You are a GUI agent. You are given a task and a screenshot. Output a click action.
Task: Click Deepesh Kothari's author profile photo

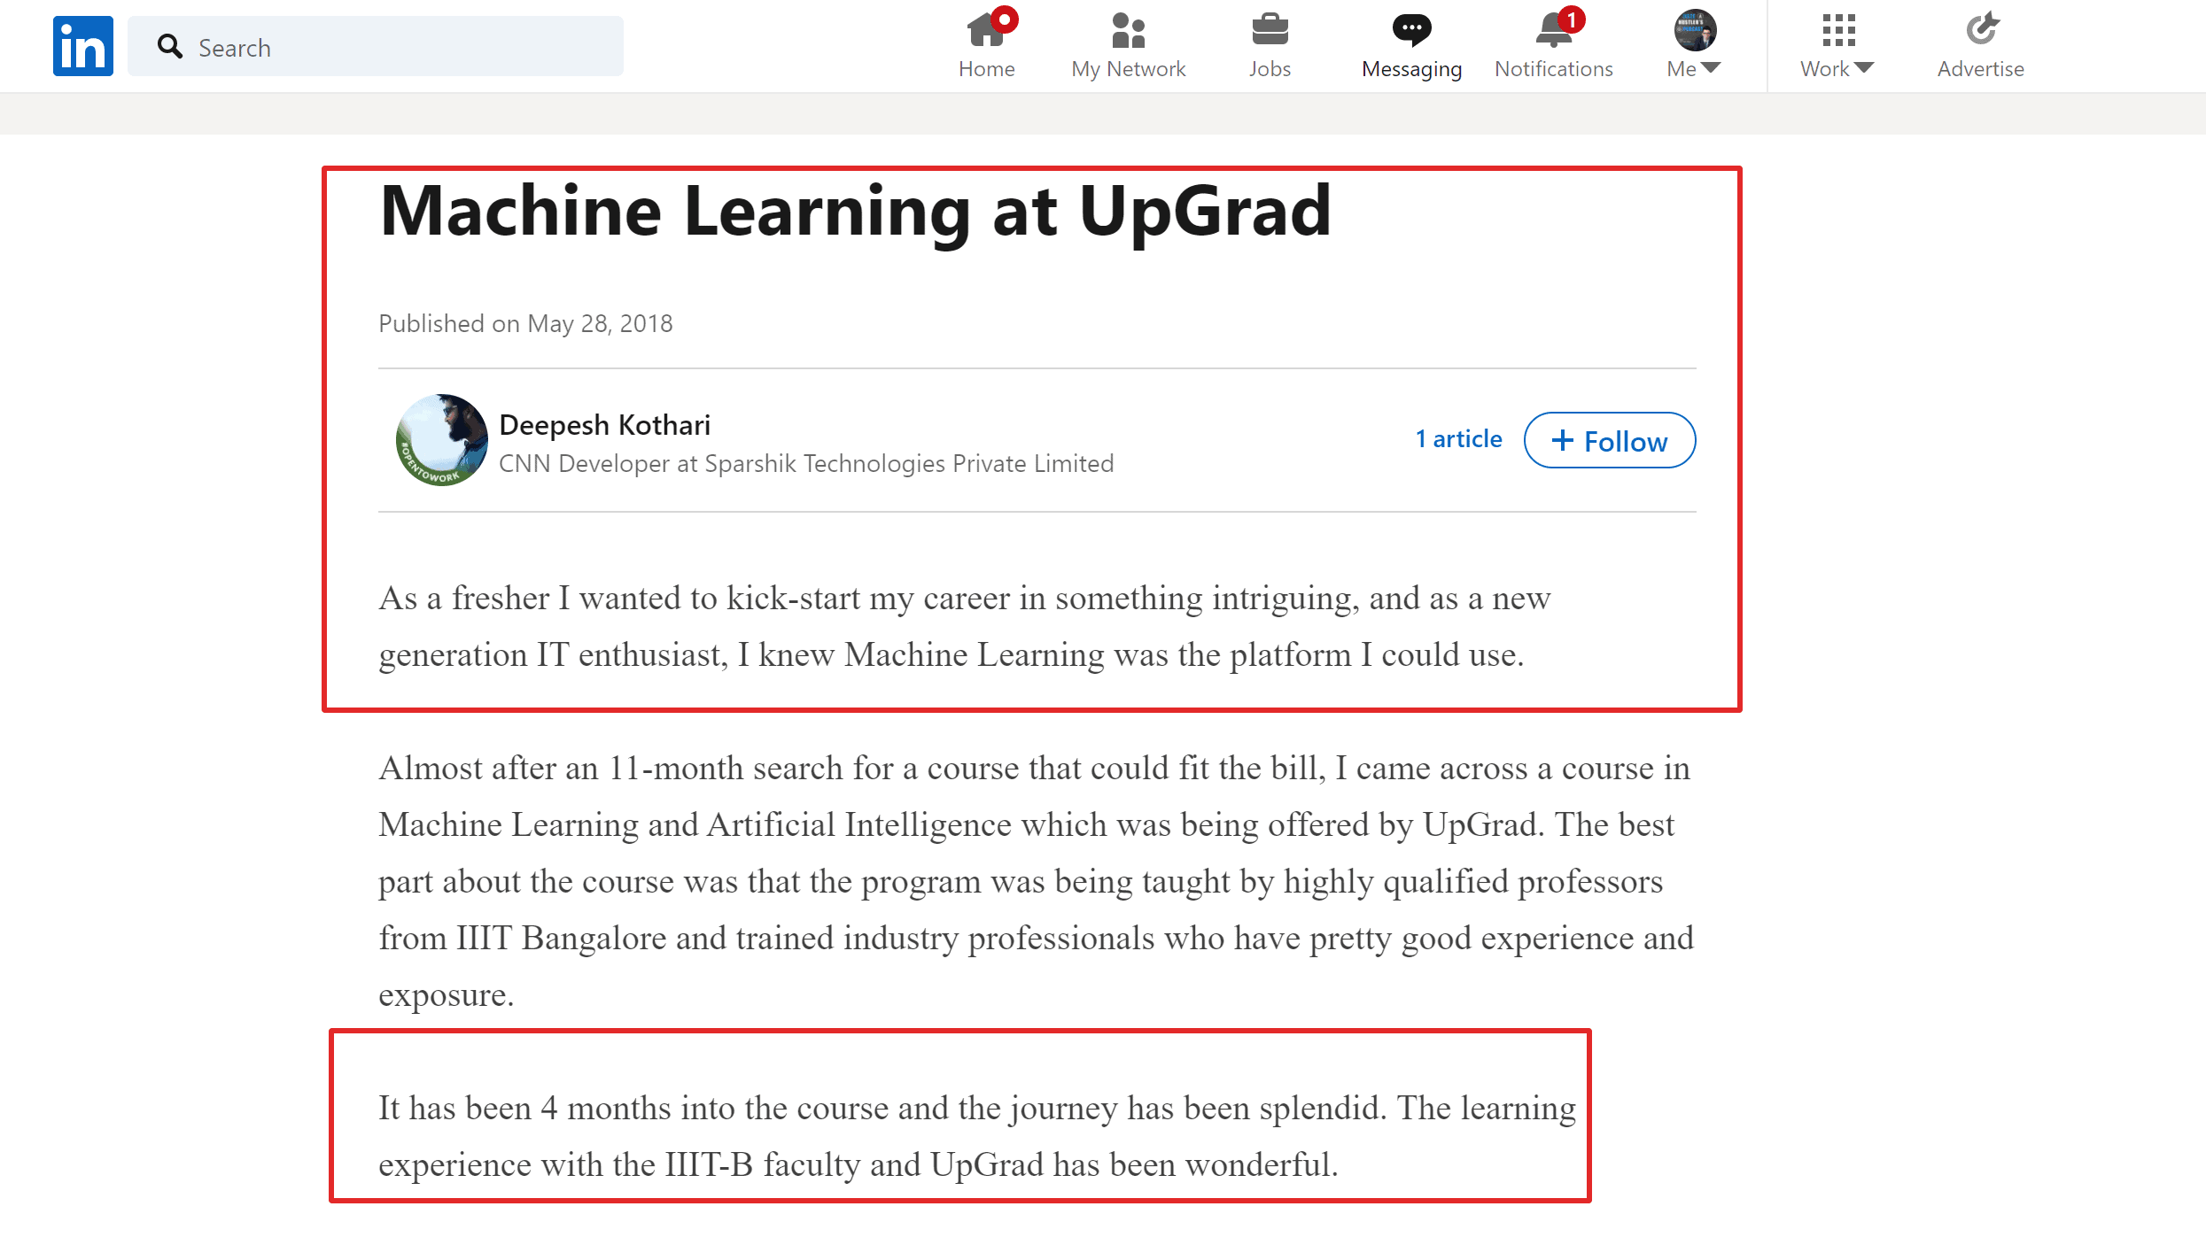tap(441, 440)
